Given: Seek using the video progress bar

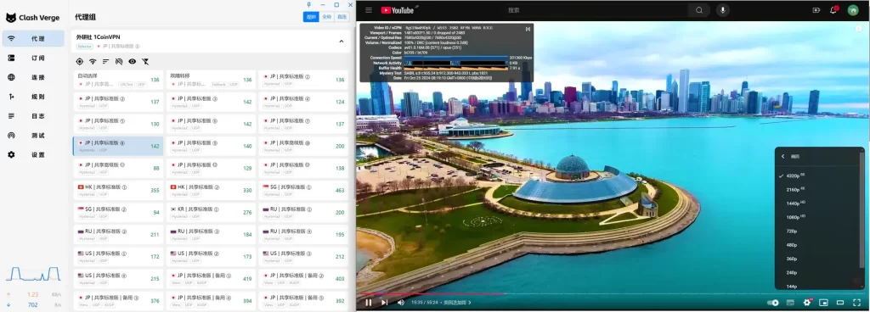Looking at the screenshot, I should tap(612, 293).
